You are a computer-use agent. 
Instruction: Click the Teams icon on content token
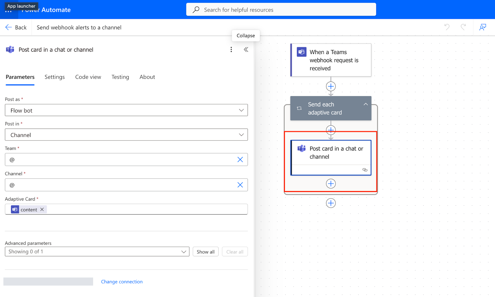pos(15,209)
